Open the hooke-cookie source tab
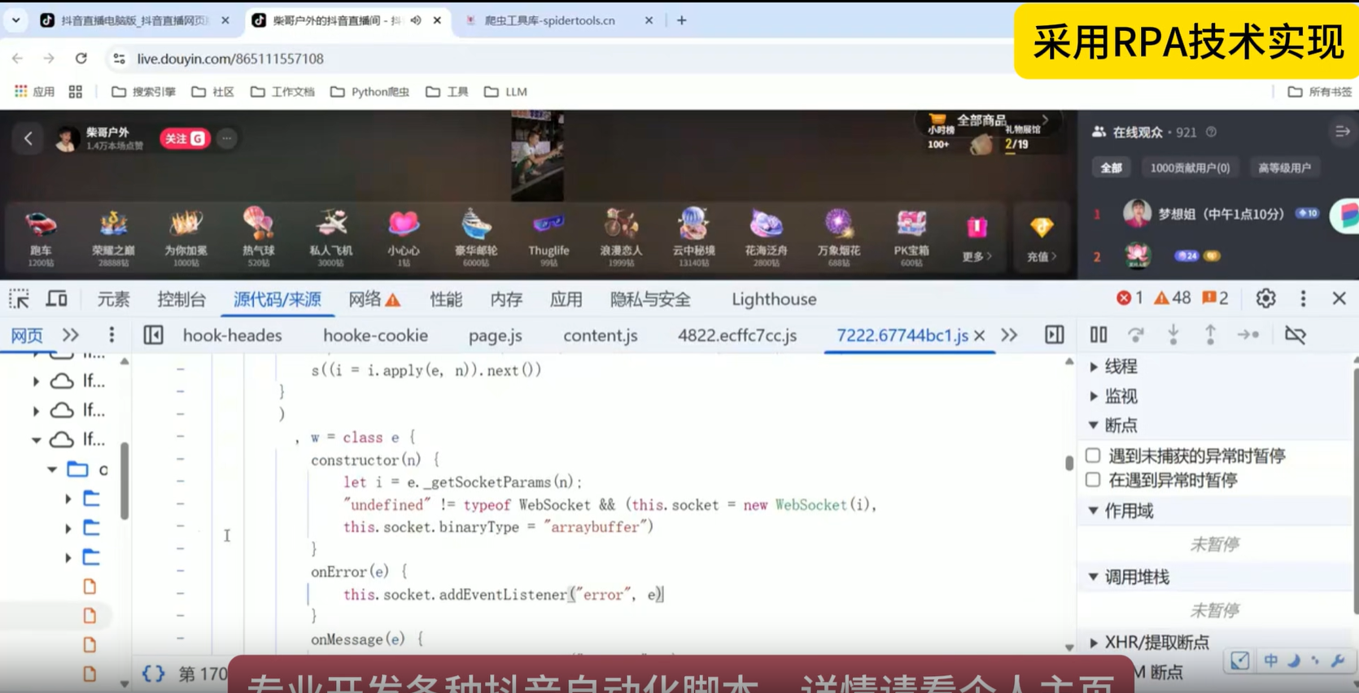This screenshot has width=1359, height=693. coord(375,335)
